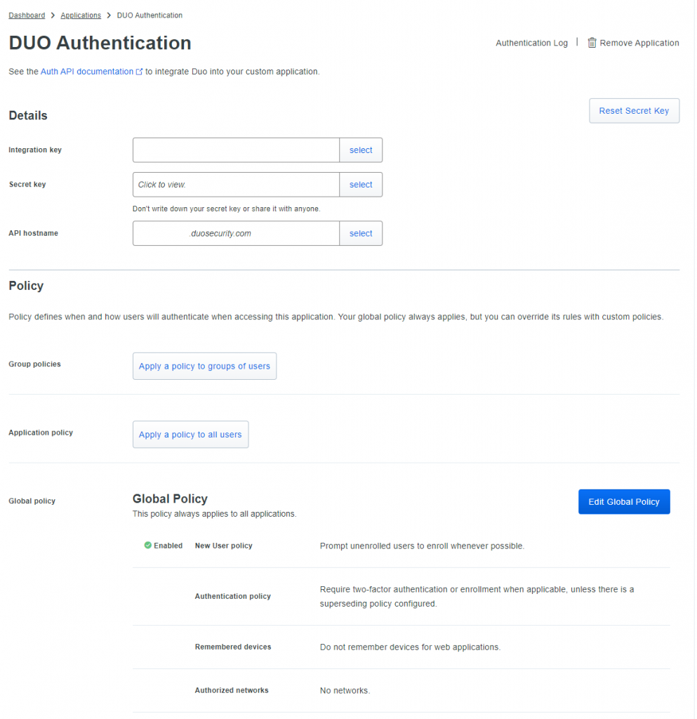Click the trash icon beside Remove Application
Screen dimensions: 697x719
pyautogui.click(x=592, y=43)
